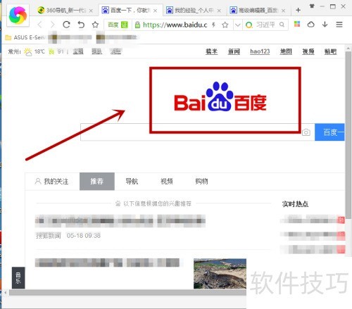352x309 pixels.
Task: Click the horizontal page scrollbar
Action: tap(128, 292)
